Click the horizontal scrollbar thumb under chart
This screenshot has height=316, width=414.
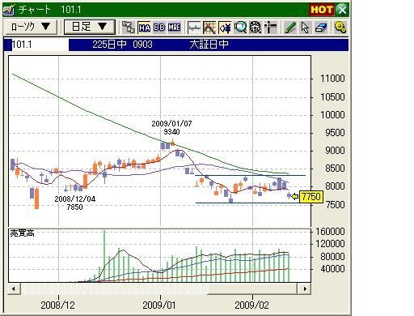[252, 288]
